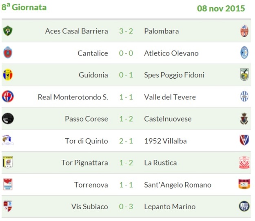The height and width of the screenshot is (221, 255).
Task: Open the Tor di Quinto team page
Action: [x=86, y=141]
